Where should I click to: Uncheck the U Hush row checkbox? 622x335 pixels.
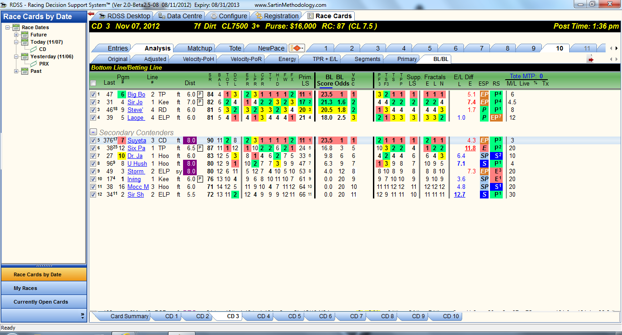click(93, 163)
